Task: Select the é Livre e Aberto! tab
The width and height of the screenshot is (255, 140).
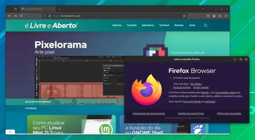Action: coord(38,9)
